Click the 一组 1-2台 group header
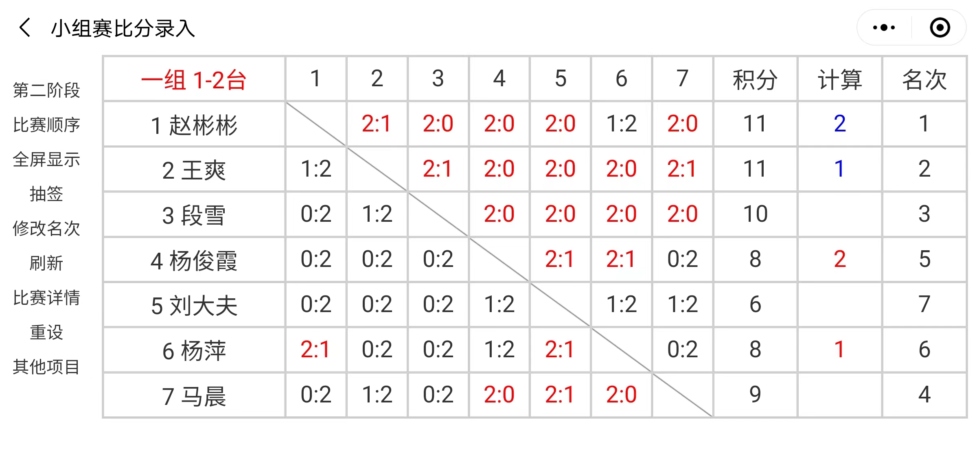The height and width of the screenshot is (459, 977). 194,79
